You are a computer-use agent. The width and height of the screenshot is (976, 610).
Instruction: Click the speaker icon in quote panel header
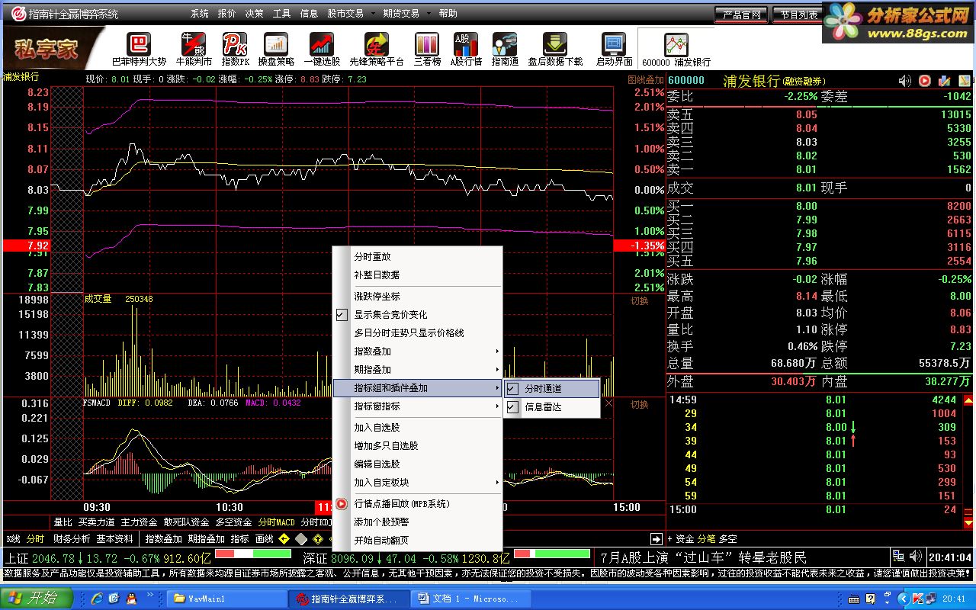coord(905,81)
